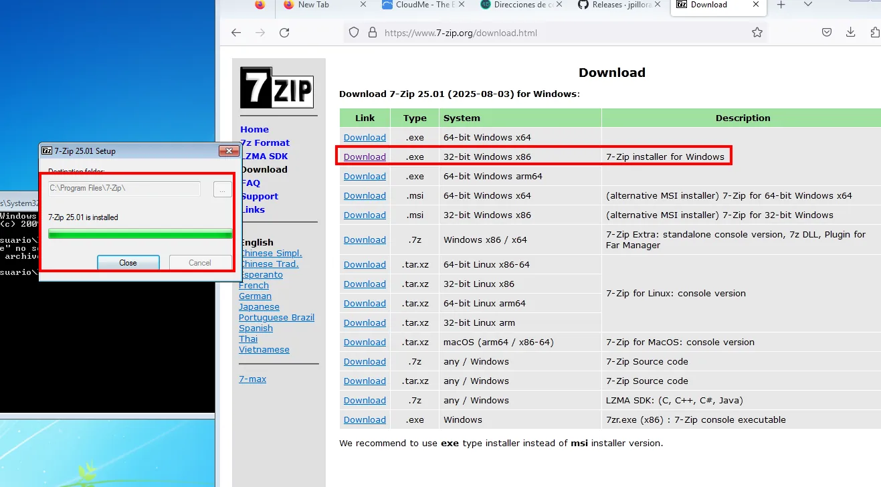View site security via padlock icon
This screenshot has height=487, width=881.
coord(372,32)
